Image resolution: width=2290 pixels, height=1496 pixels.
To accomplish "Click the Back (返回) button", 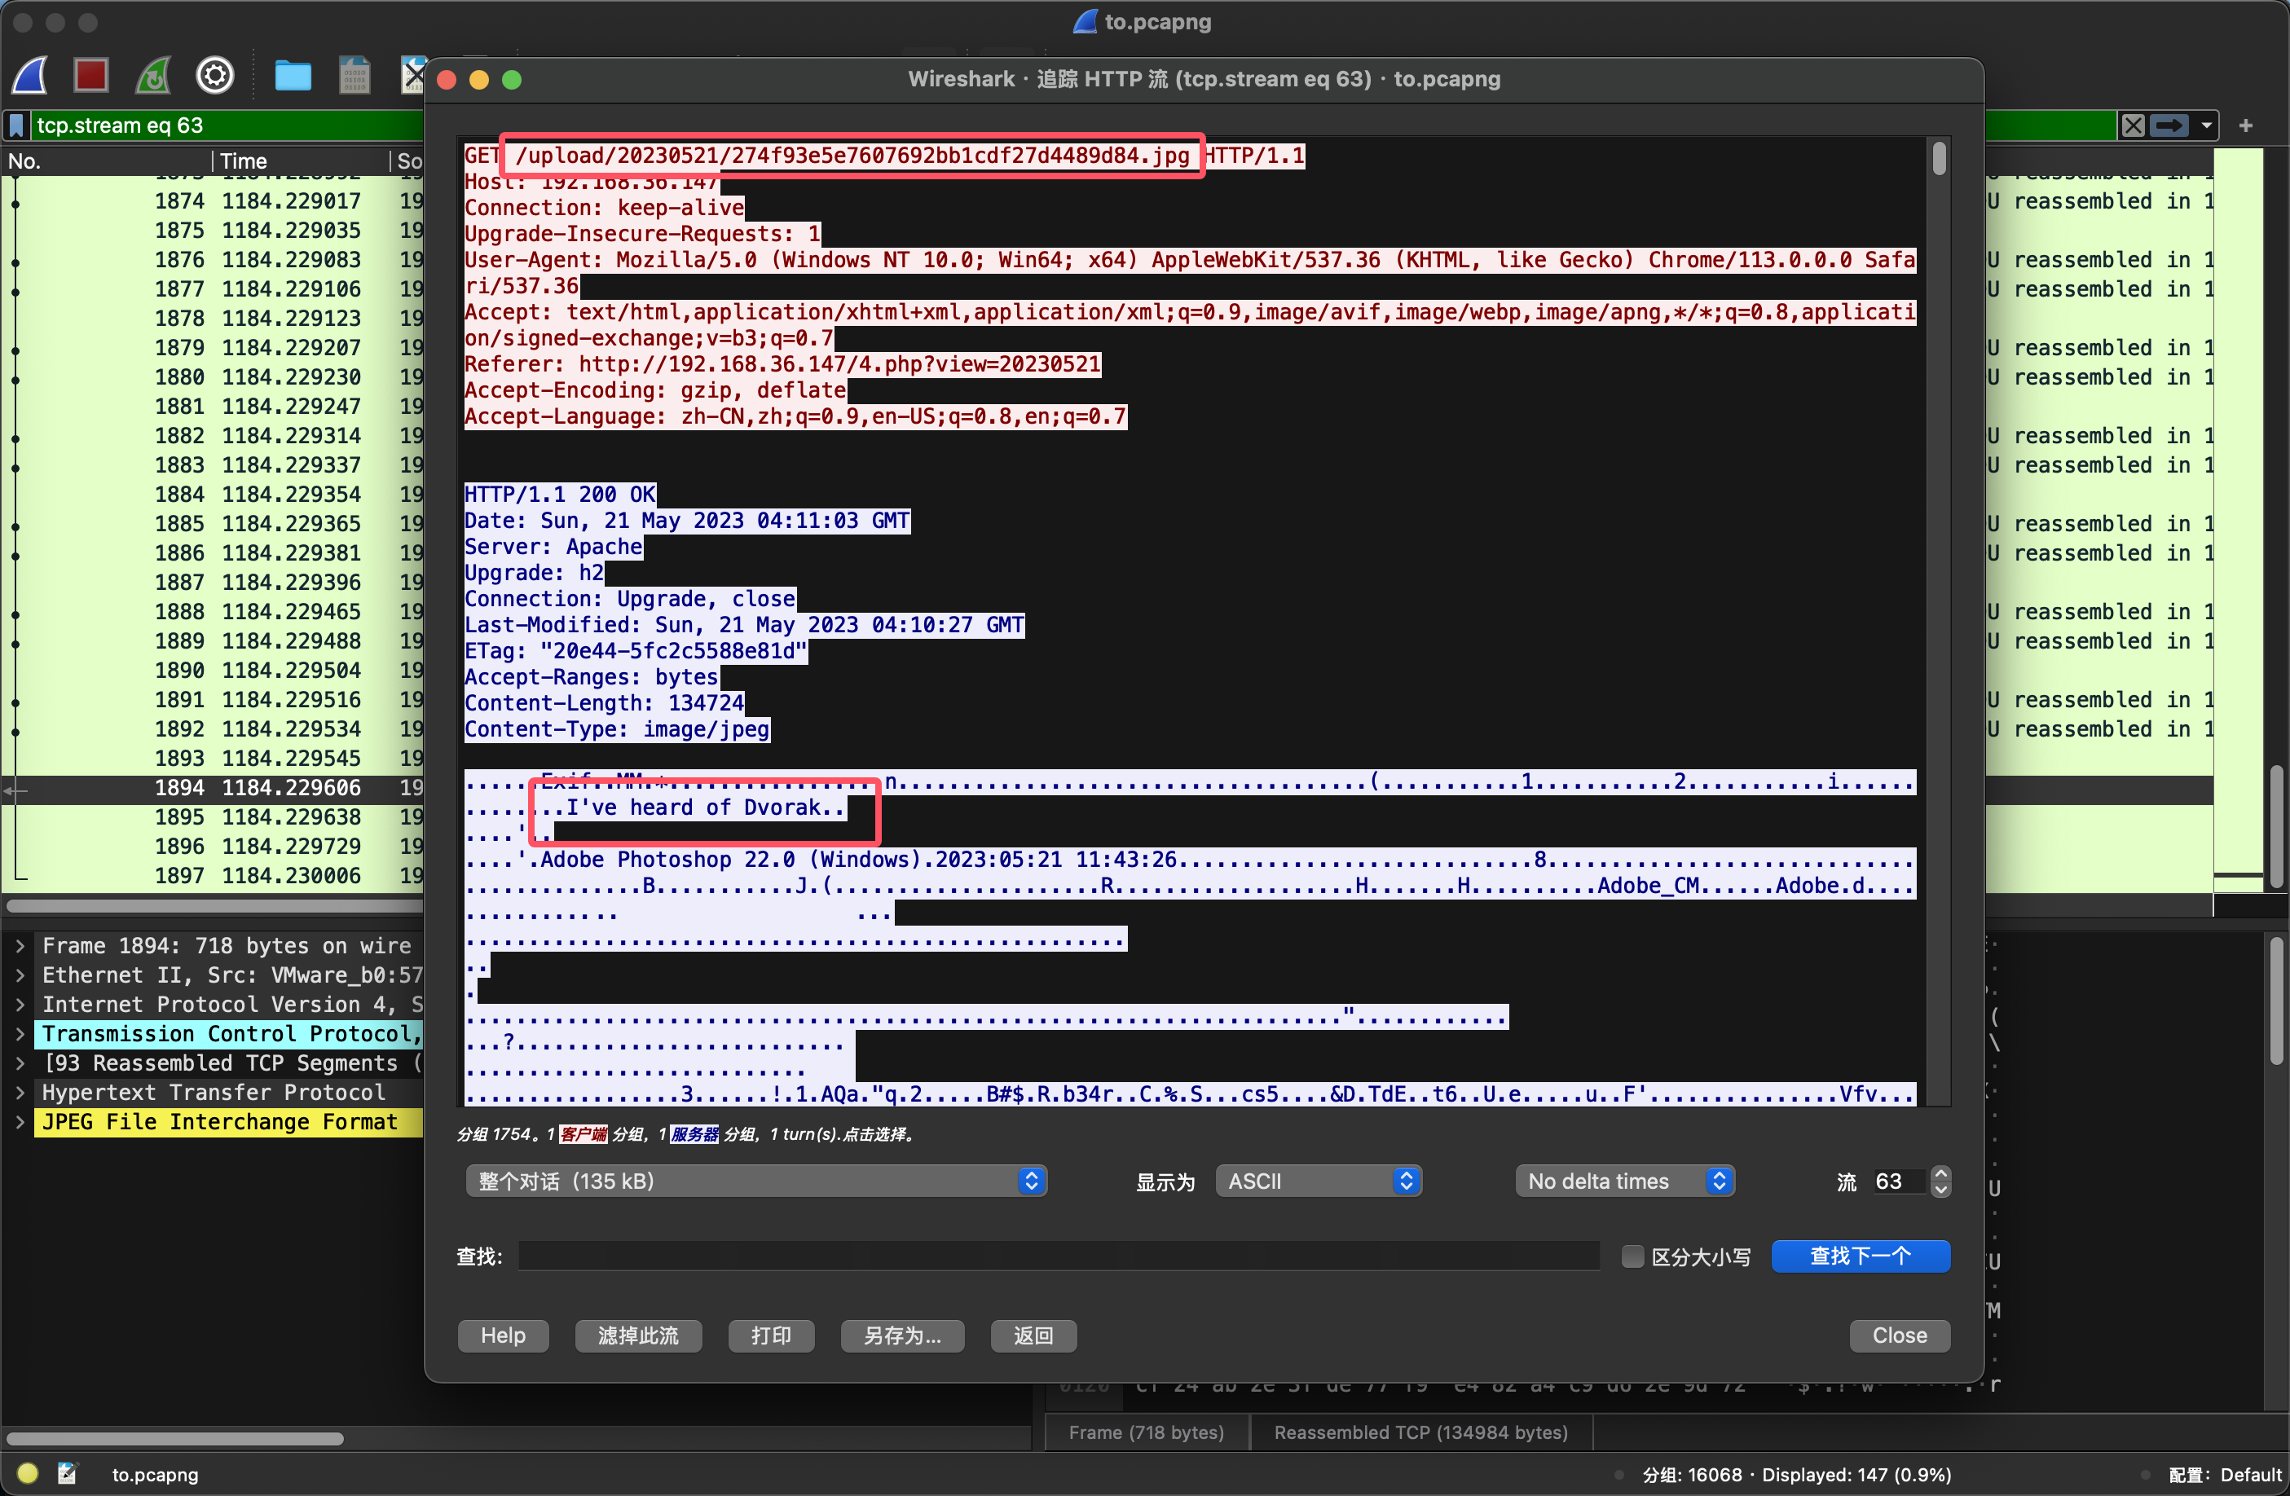I will coord(1033,1335).
